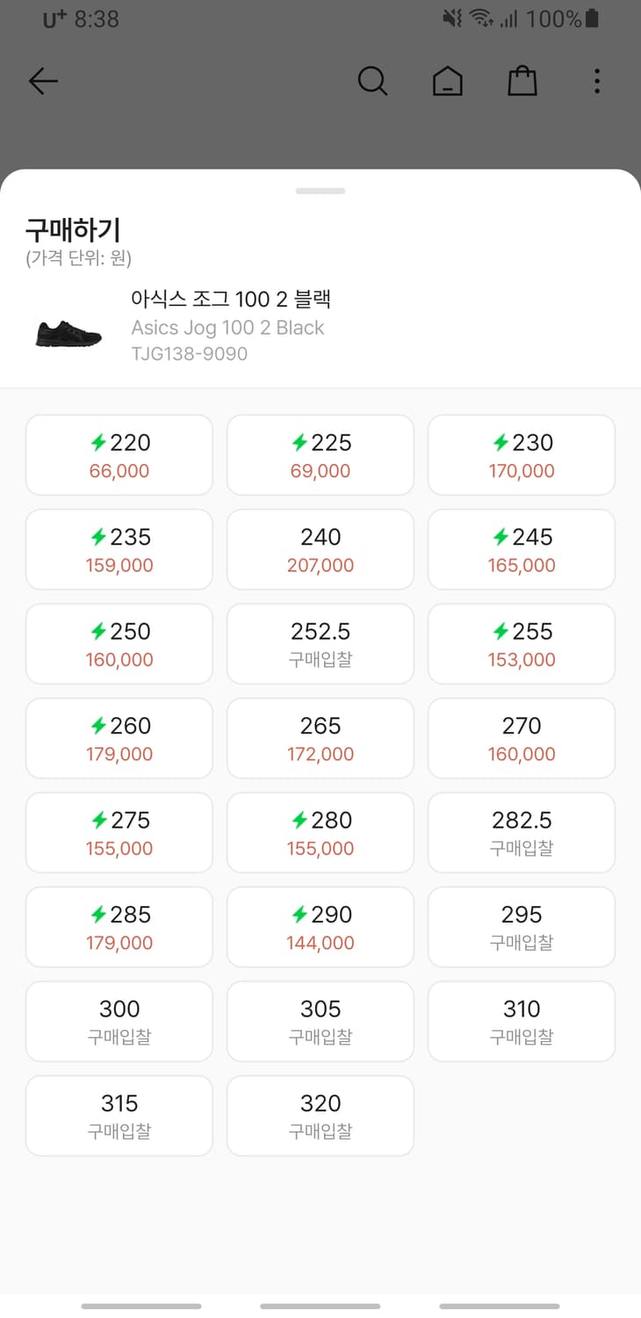The image size is (641, 1318).
Task: Choose the 315 size bid option
Action: coord(119,1116)
